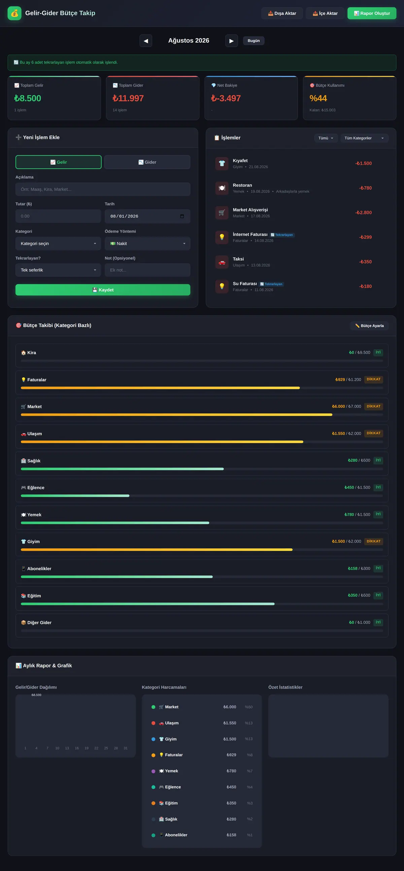Open the Tümü filter dropdown
The width and height of the screenshot is (404, 871).
326,138
